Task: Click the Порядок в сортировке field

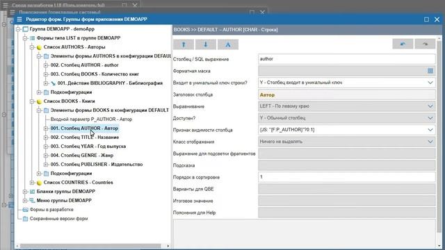Action: click(x=346, y=177)
